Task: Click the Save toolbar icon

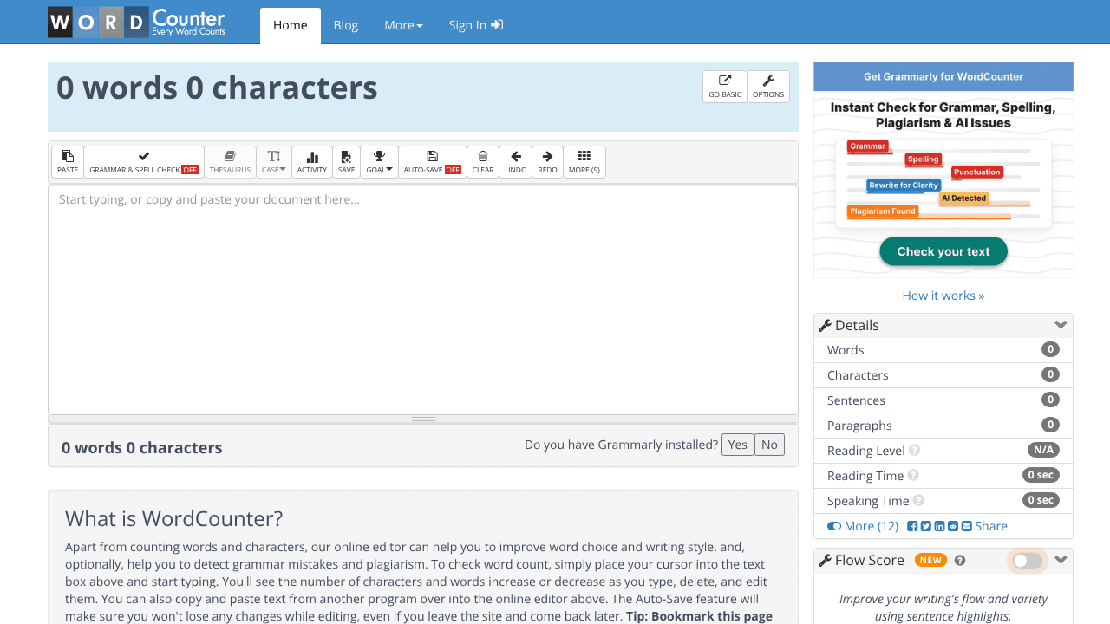Action: 346,162
